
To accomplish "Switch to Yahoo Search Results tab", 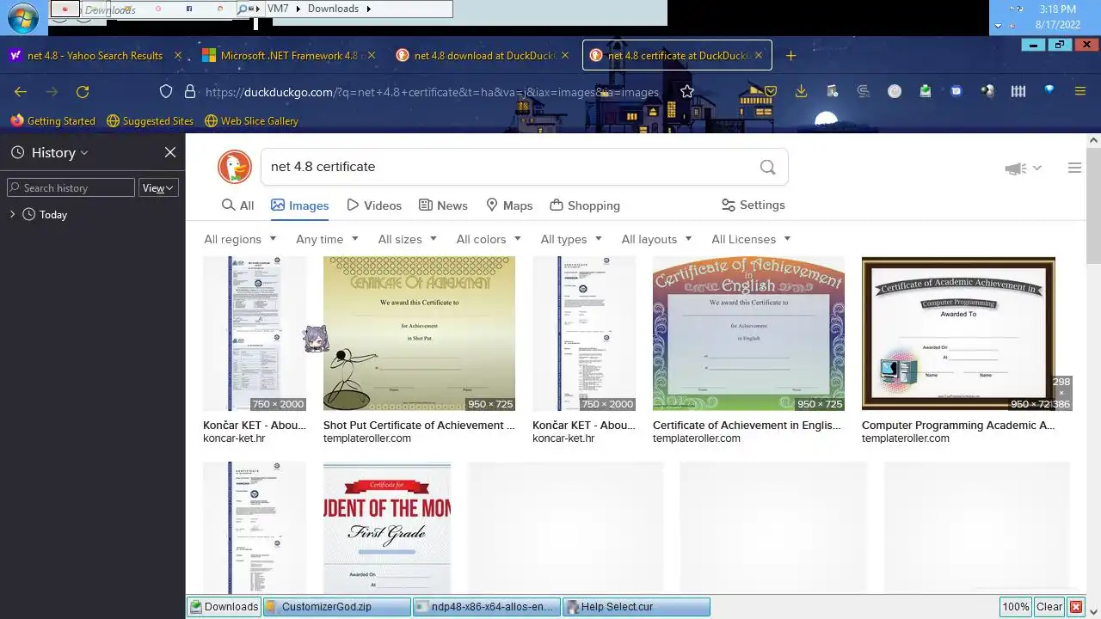I will (95, 55).
